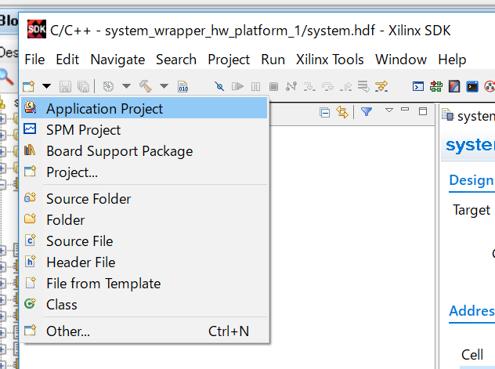The width and height of the screenshot is (495, 369).
Task: Choose Header File menu entry
Action: tap(144, 262)
